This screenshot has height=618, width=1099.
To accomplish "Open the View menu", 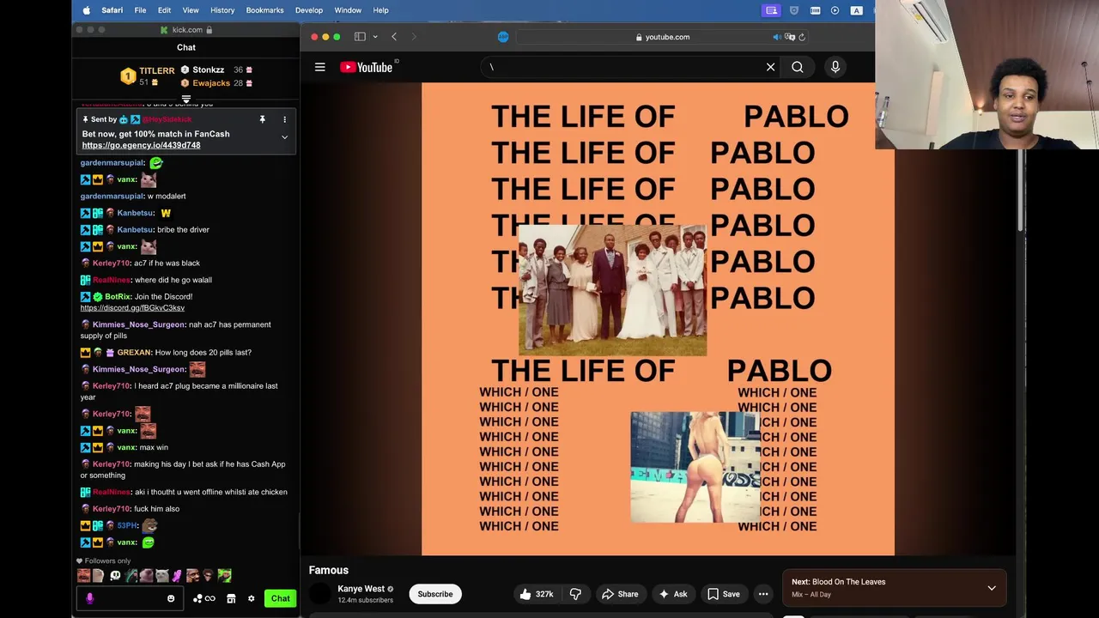I will pos(191,10).
